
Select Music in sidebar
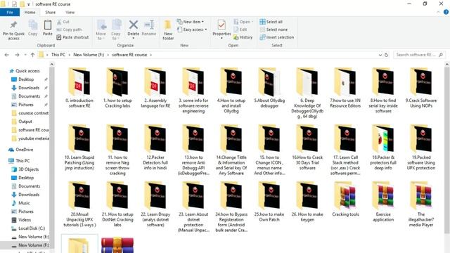point(24,203)
